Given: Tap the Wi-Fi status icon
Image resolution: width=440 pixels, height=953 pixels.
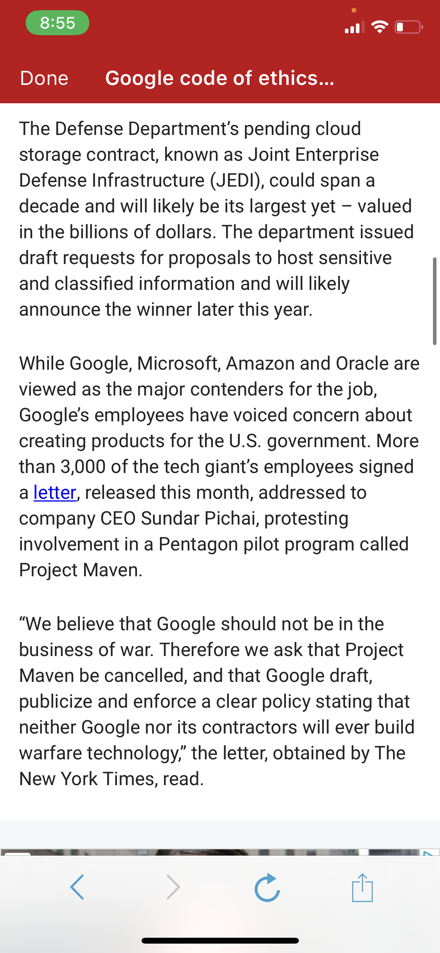Looking at the screenshot, I should [379, 27].
